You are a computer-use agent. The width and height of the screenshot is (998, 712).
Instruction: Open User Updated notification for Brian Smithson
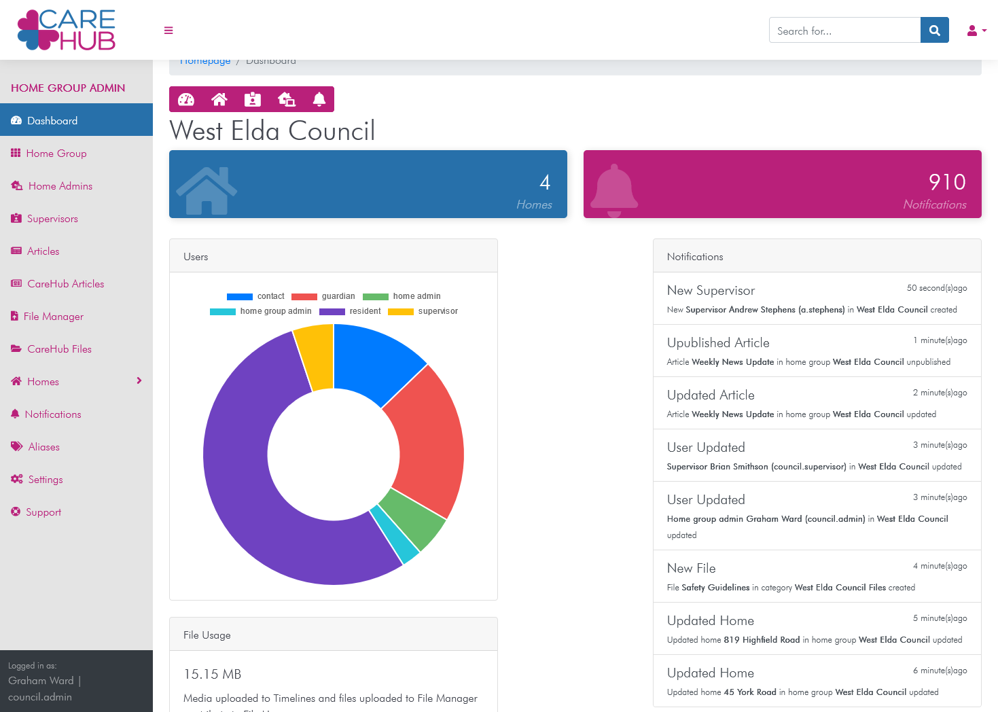817,456
